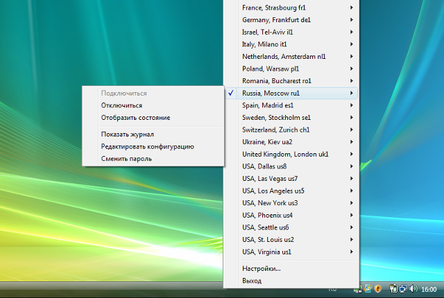Click the speaker volume tray icon

413,289
